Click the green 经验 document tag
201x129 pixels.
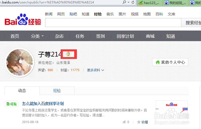pyautogui.click(x=11, y=104)
